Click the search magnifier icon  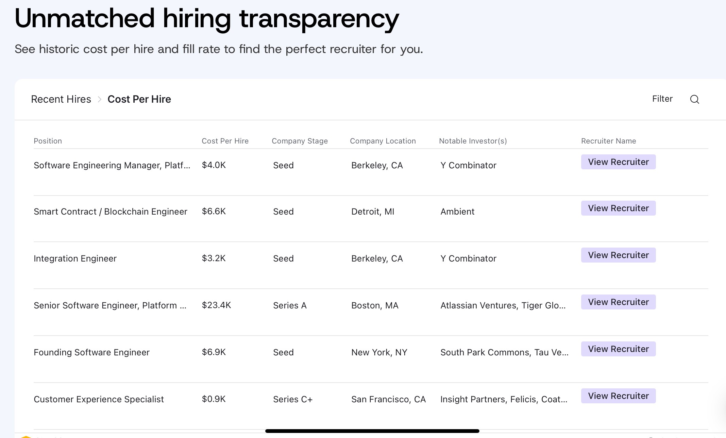[694, 99]
